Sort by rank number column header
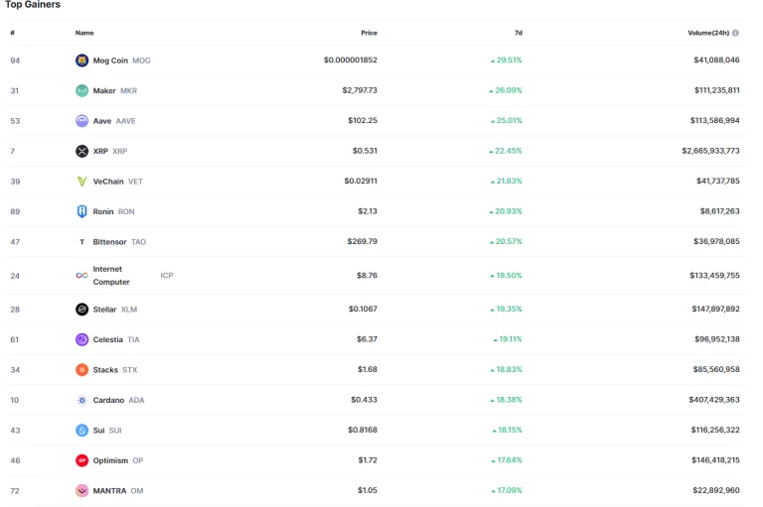This screenshot has height=507, width=763. 13,33
